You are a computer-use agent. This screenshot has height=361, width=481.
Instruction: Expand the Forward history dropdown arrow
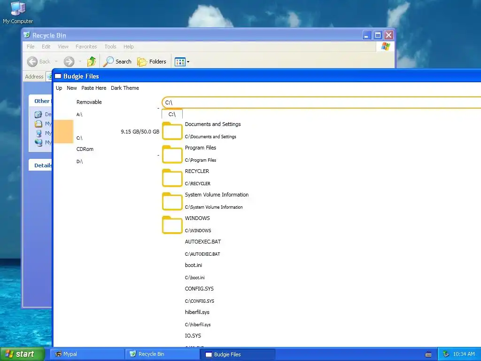point(80,62)
